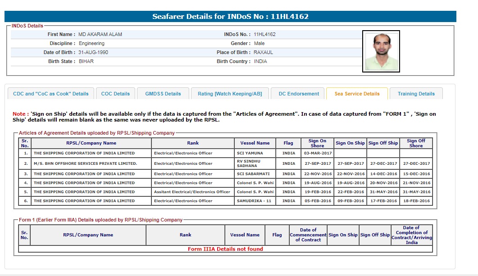Viewport: 478px width, 276px height.
Task: Click the "Form IIIA Details not found" message
Action: tap(225, 249)
